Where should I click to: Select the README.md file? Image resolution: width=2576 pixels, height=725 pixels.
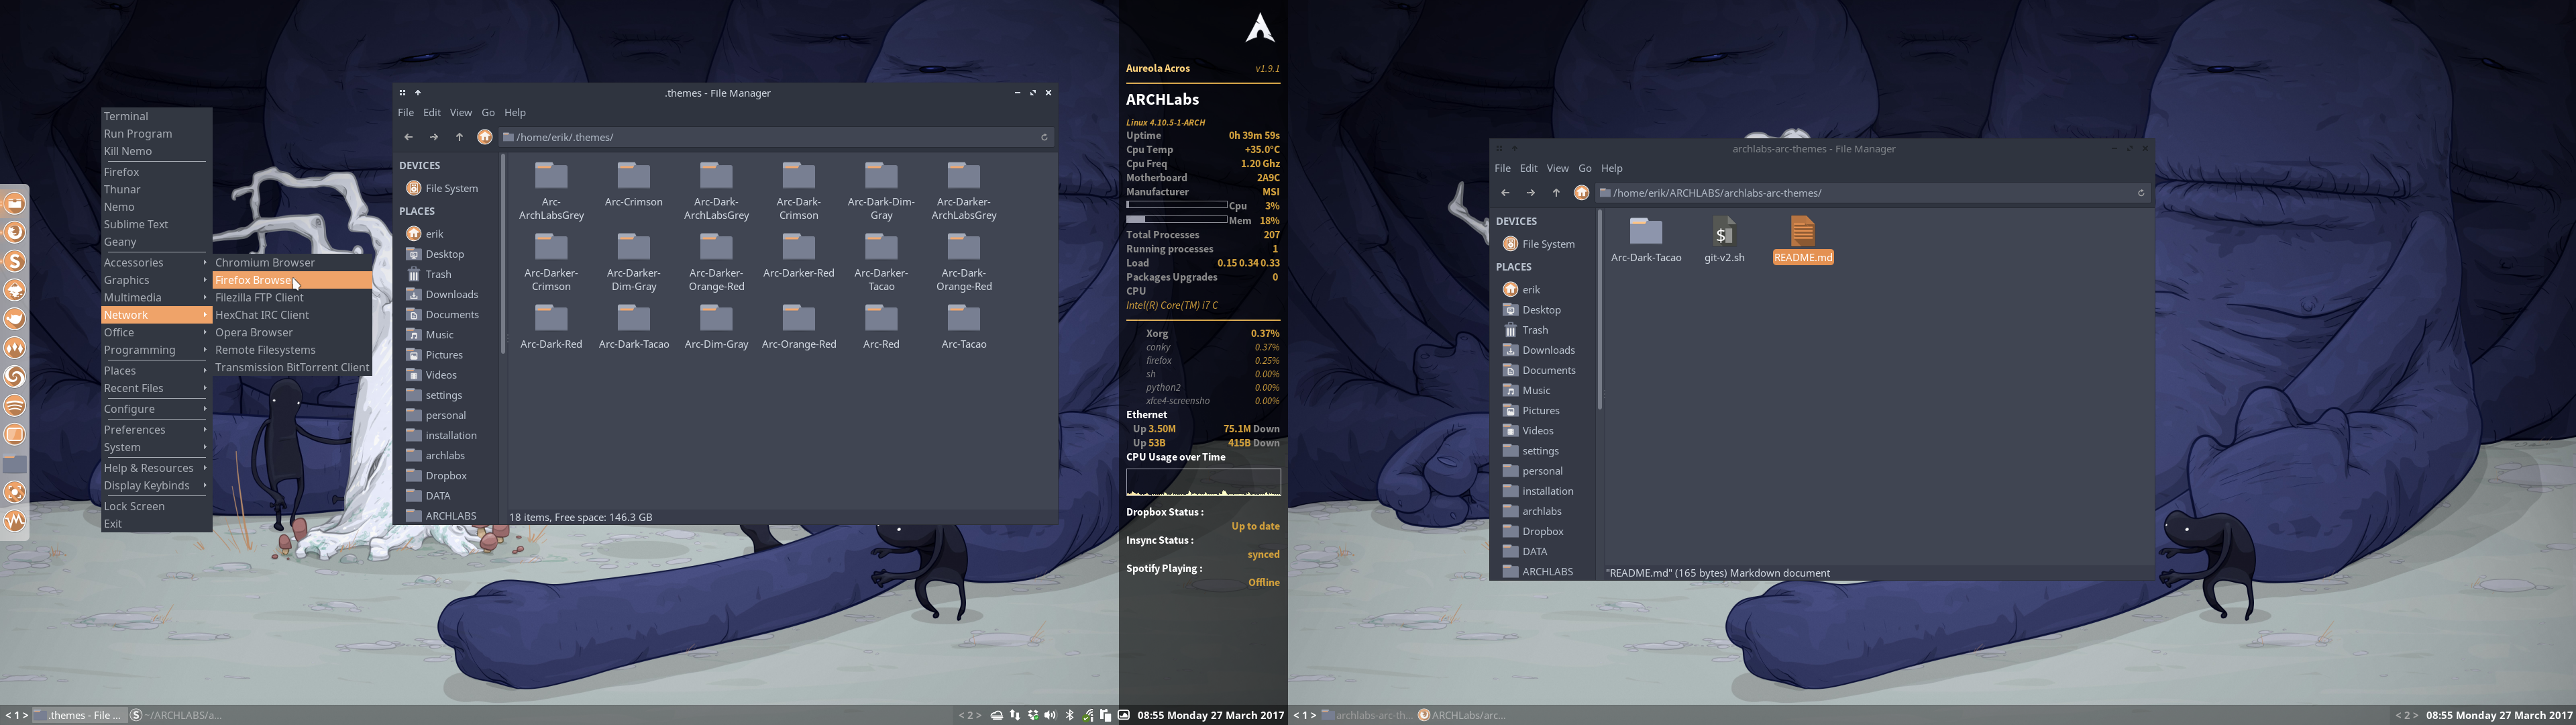[1803, 240]
